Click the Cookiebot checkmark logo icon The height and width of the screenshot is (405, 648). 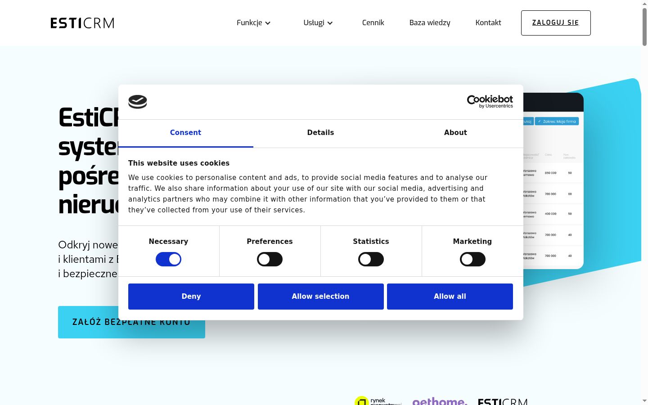tap(138, 102)
